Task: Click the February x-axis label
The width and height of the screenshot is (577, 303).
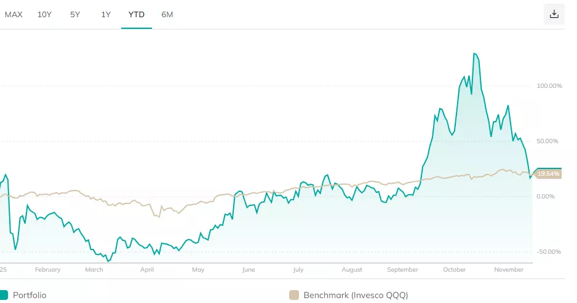Action: point(48,269)
